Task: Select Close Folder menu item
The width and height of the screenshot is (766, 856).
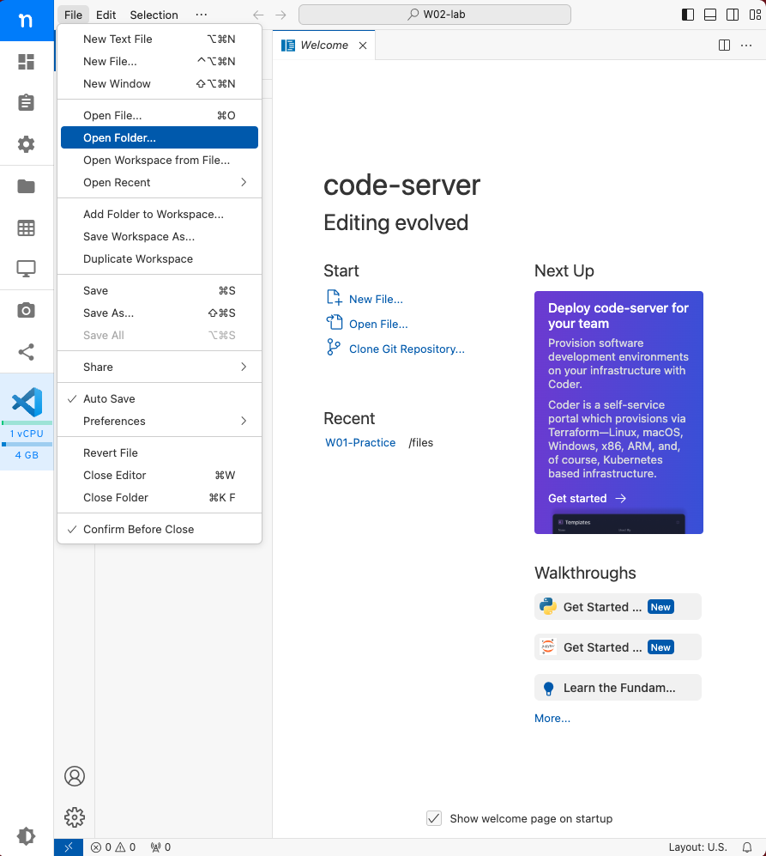Action: pos(160,498)
